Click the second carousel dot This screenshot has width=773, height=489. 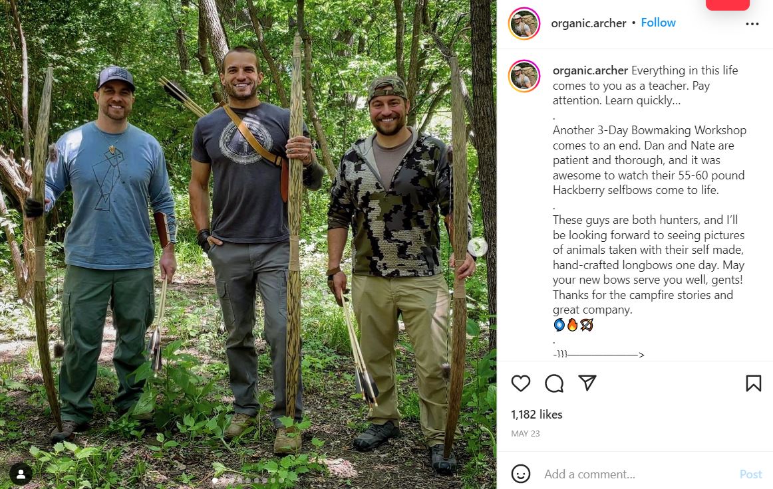[223, 480]
